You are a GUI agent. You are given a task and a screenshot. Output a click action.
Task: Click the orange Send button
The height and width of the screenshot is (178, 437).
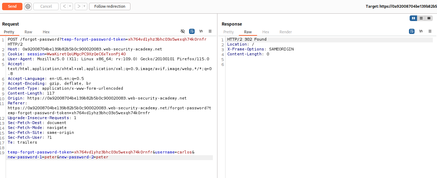(12, 6)
